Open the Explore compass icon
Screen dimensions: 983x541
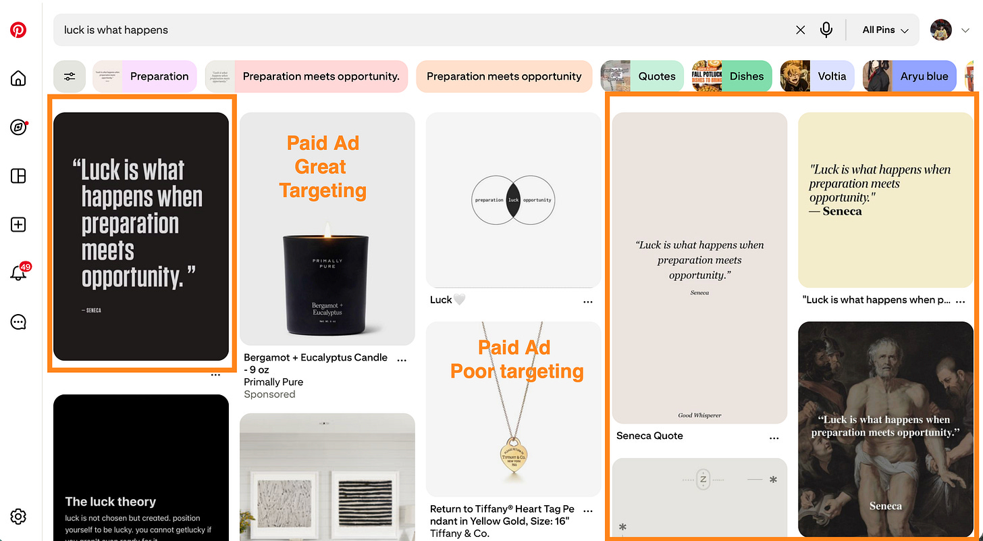[x=18, y=128]
